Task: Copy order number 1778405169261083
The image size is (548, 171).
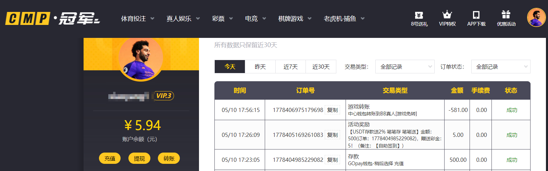Action: point(332,135)
